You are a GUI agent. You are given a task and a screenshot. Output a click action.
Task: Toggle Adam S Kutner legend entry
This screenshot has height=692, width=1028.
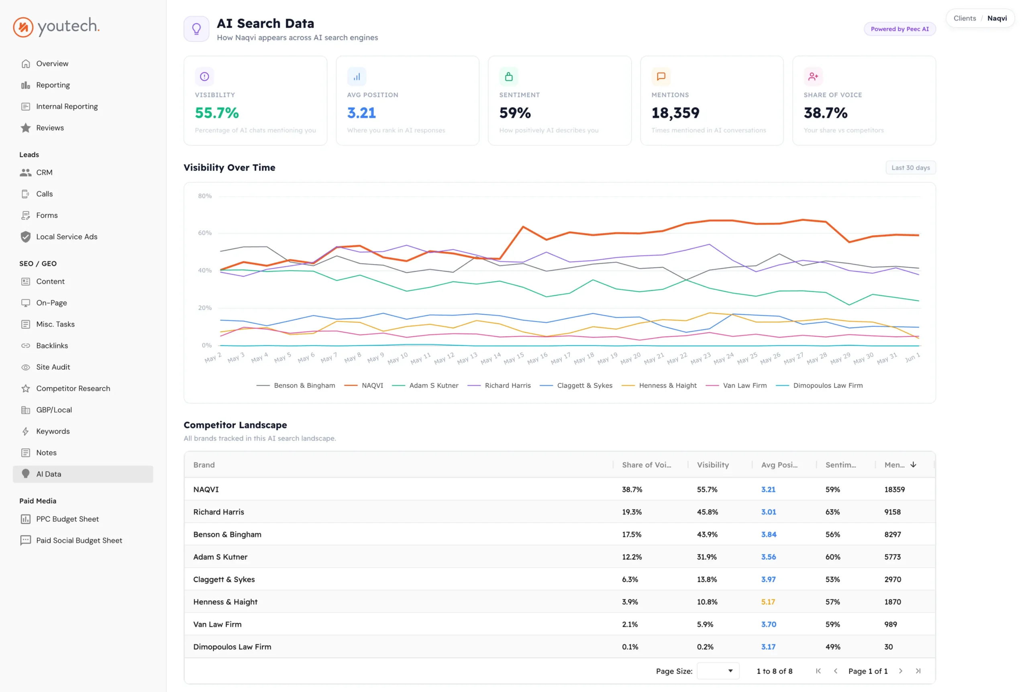[425, 386]
